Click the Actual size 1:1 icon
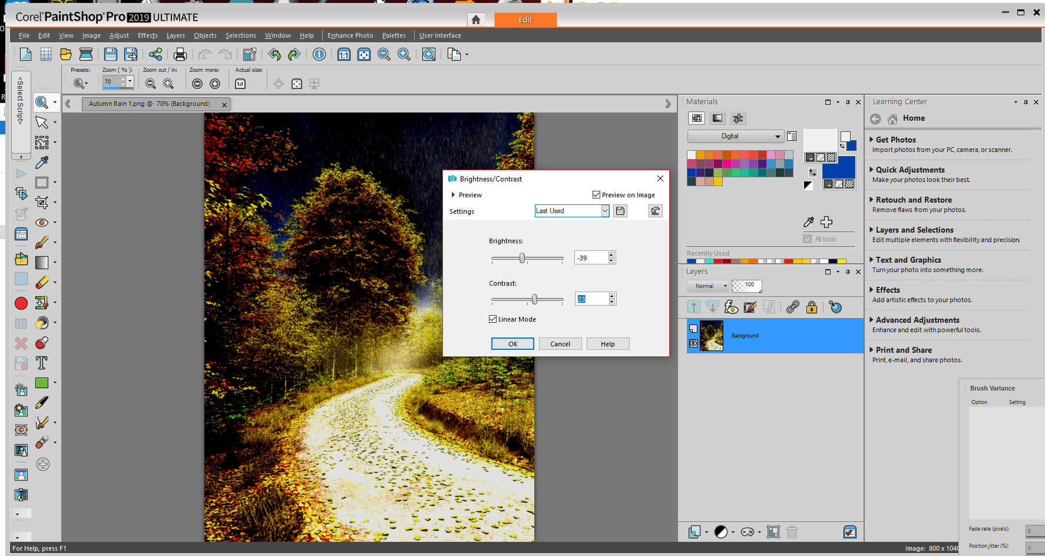Viewport: 1045px width, 556px height. click(240, 84)
